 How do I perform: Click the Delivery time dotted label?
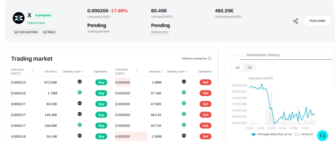coord(160,32)
